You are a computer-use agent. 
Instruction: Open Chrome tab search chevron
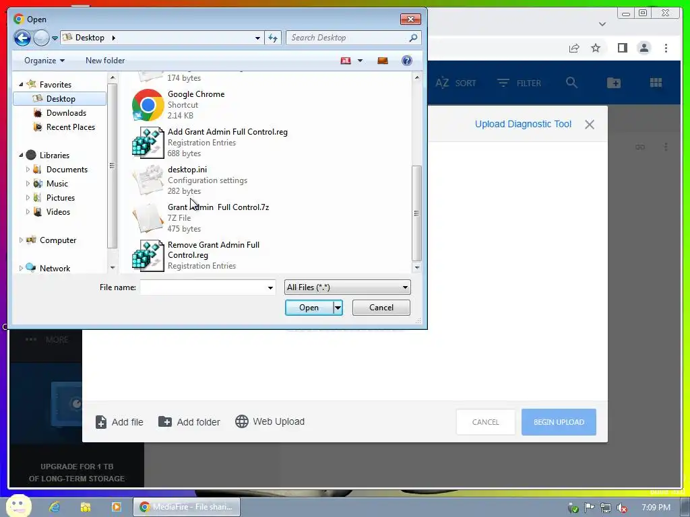602,24
